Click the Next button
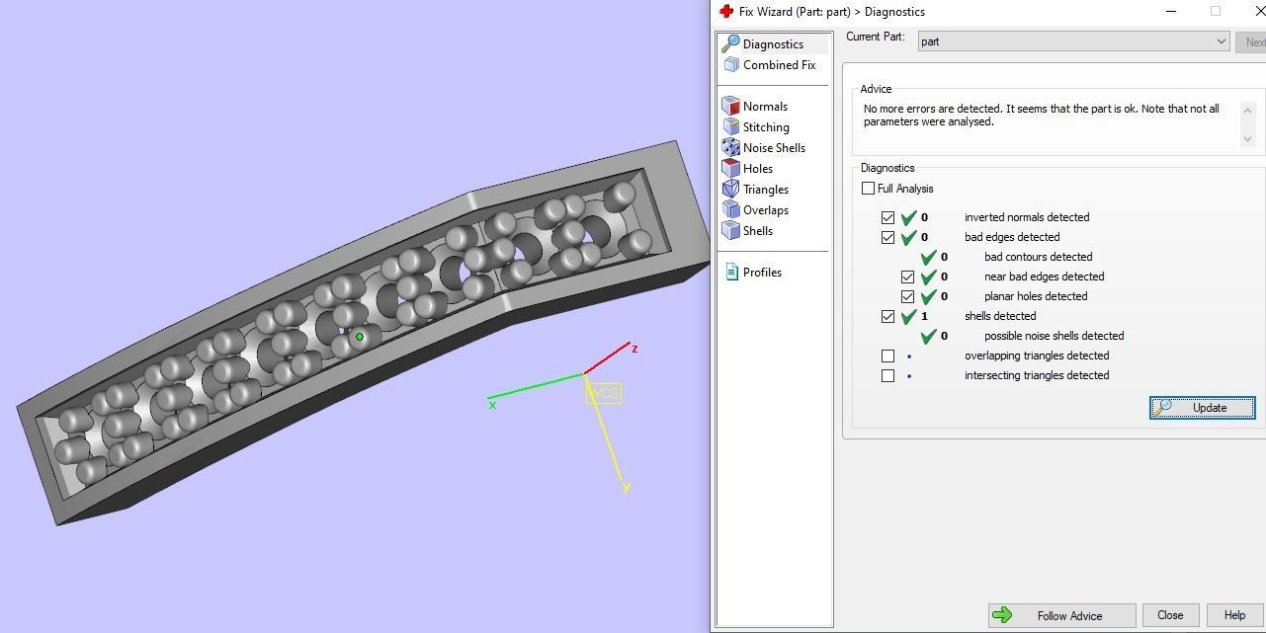Viewport: 1266px width, 633px height. click(1251, 41)
